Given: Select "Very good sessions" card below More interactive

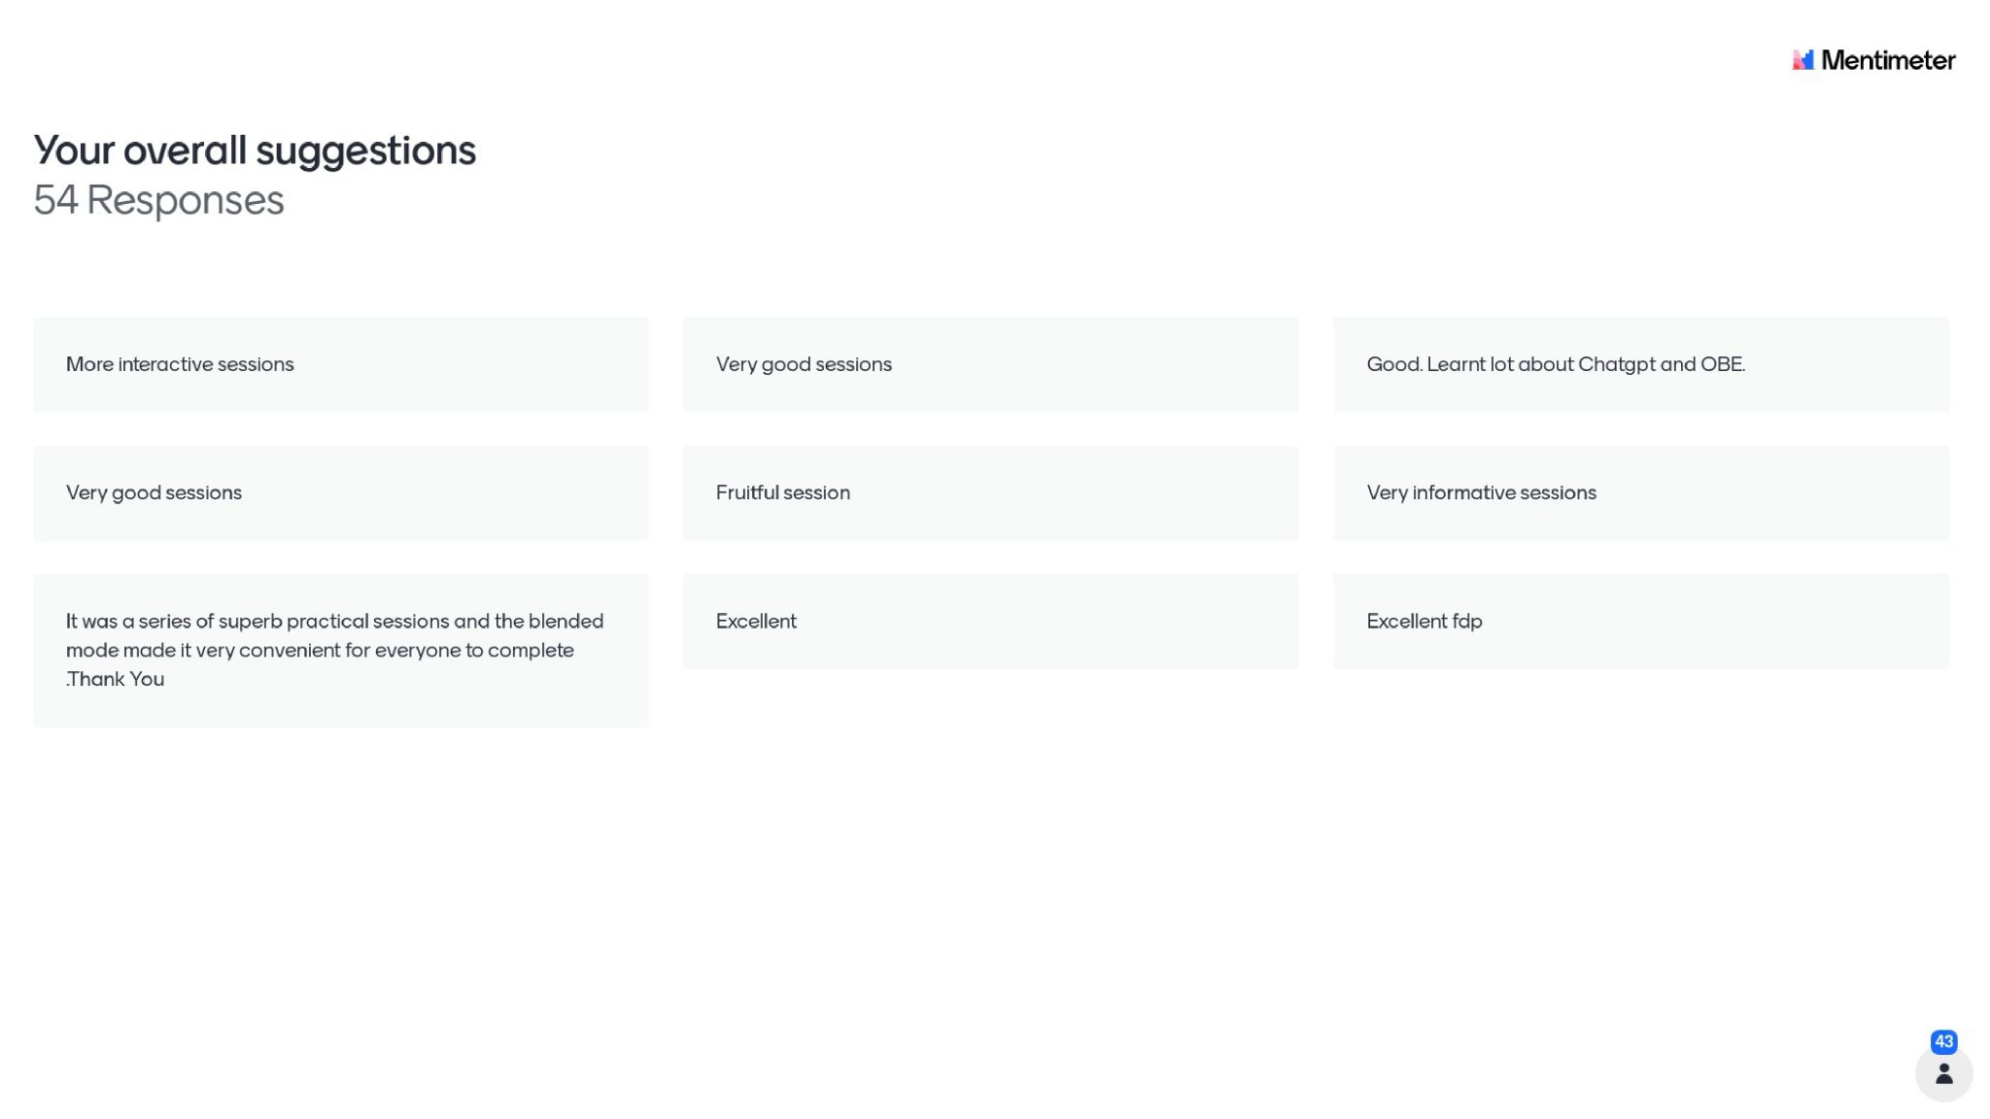Looking at the screenshot, I should pos(340,492).
